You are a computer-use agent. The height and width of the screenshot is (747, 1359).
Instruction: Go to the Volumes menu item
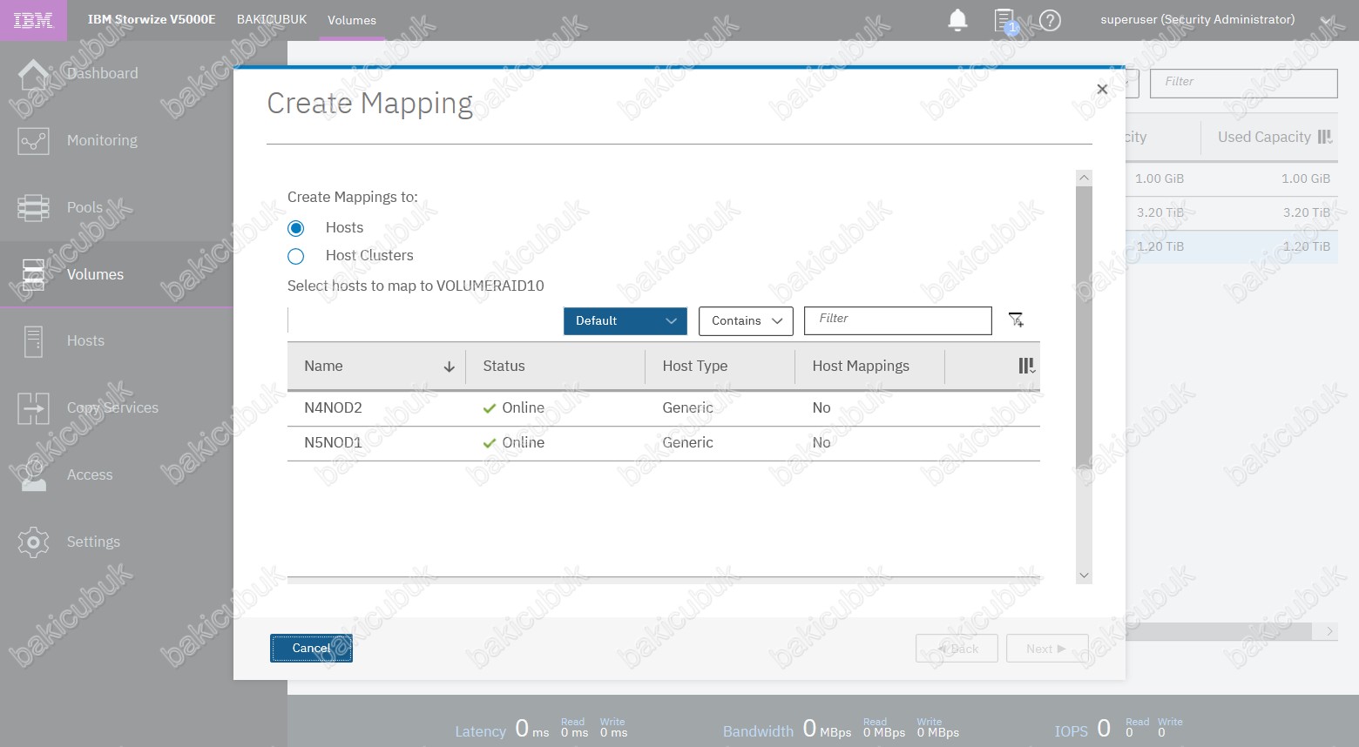[x=95, y=275]
